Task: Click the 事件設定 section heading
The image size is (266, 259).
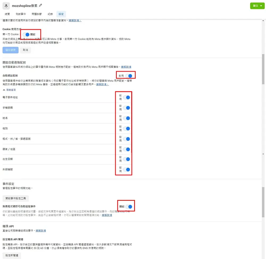Action: coord(8,184)
